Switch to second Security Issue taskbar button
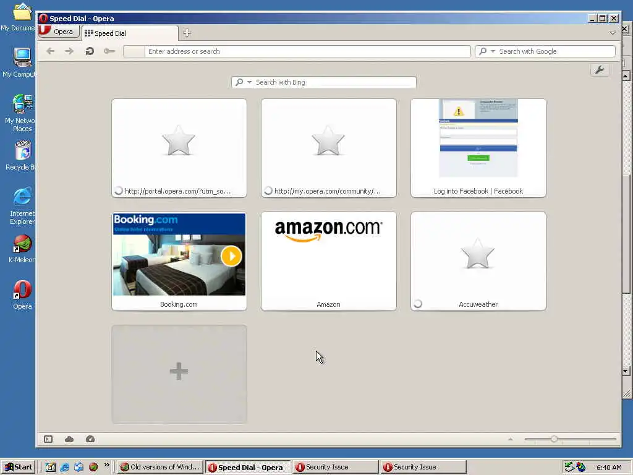 pos(423,467)
